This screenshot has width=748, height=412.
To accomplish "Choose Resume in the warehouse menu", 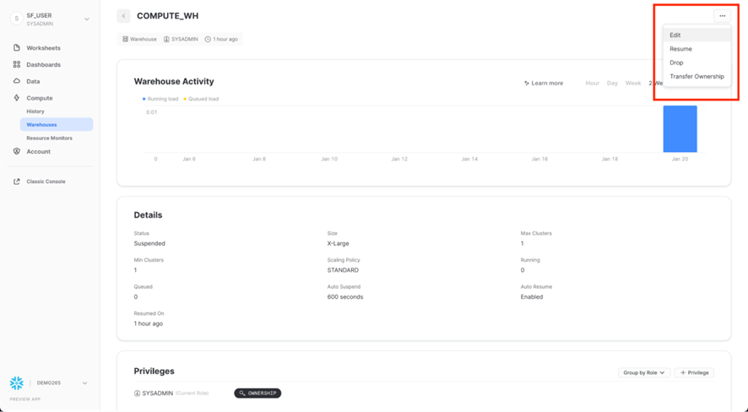I will pos(680,49).
